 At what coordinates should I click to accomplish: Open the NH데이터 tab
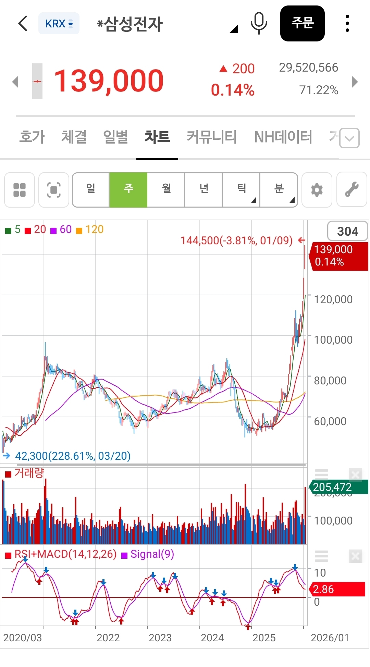pyautogui.click(x=283, y=137)
